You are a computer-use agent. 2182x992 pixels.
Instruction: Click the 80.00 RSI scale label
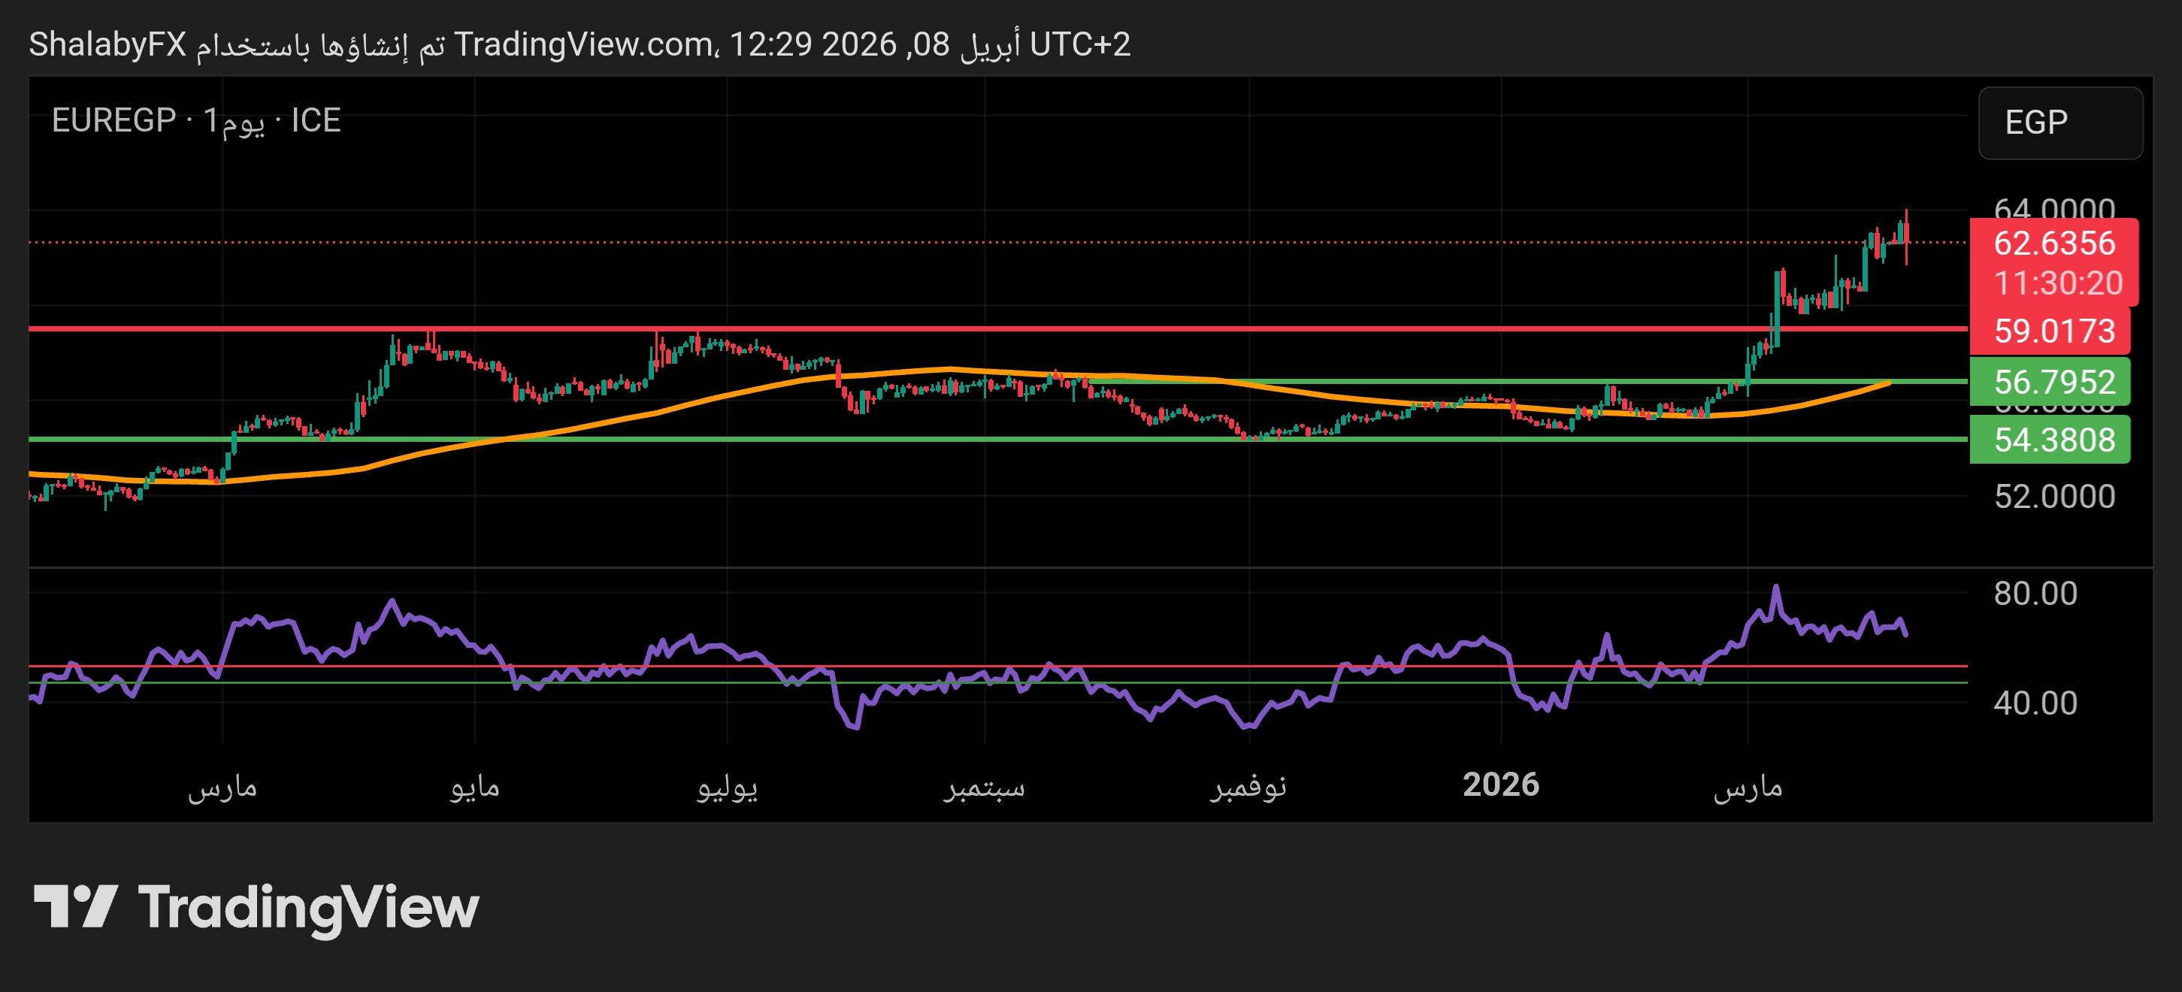pos(2035,593)
